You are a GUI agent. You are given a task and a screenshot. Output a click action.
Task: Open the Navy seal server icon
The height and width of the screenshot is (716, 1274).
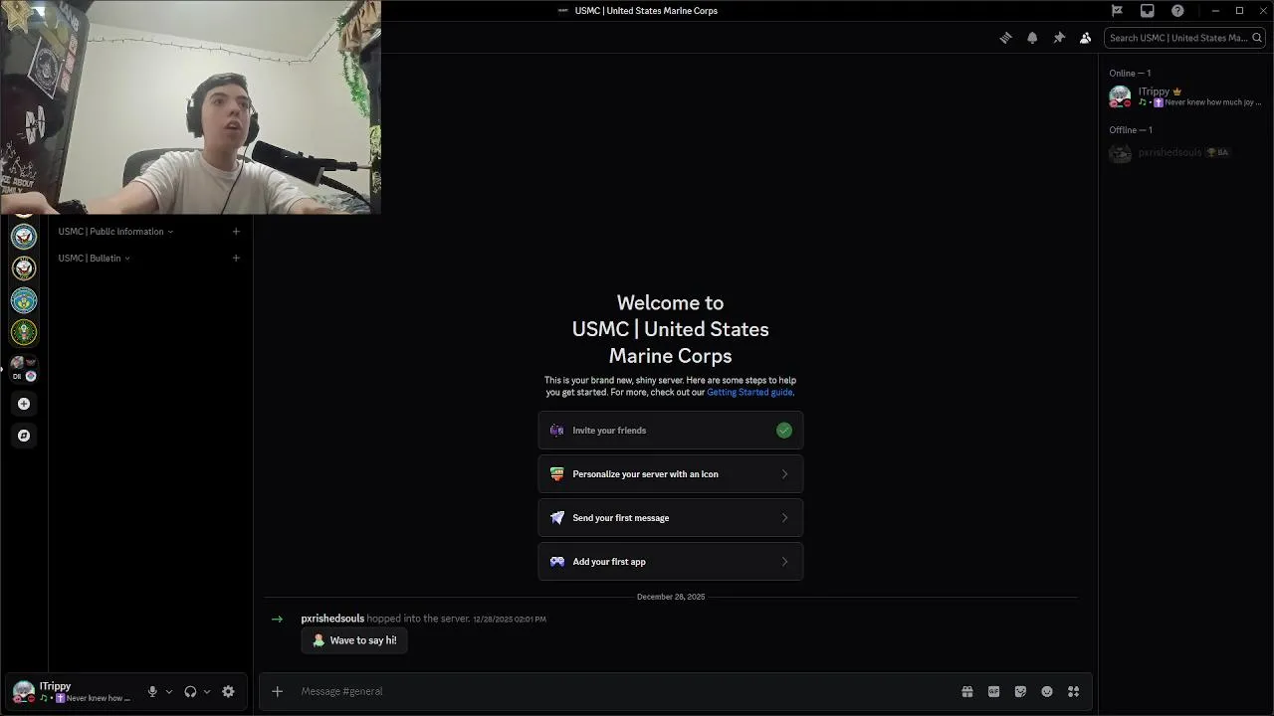tap(24, 236)
